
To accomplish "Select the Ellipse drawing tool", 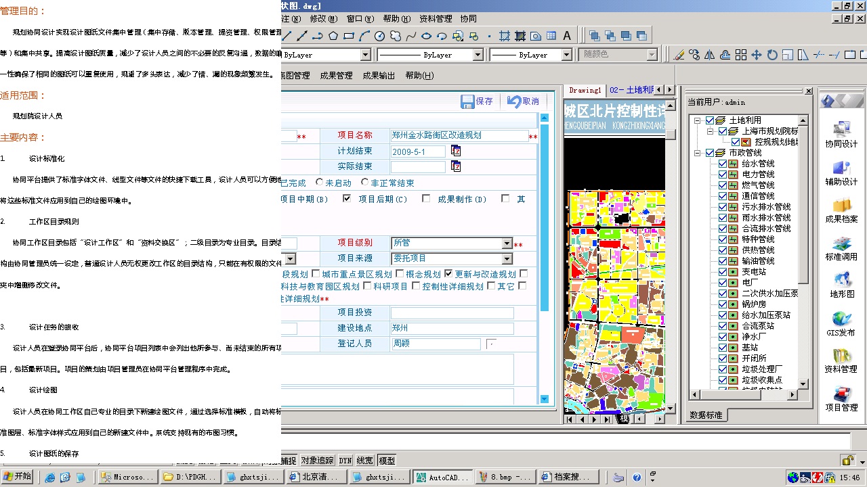I will click(427, 36).
